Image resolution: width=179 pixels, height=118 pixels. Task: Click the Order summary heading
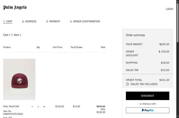pyautogui.click(x=135, y=35)
